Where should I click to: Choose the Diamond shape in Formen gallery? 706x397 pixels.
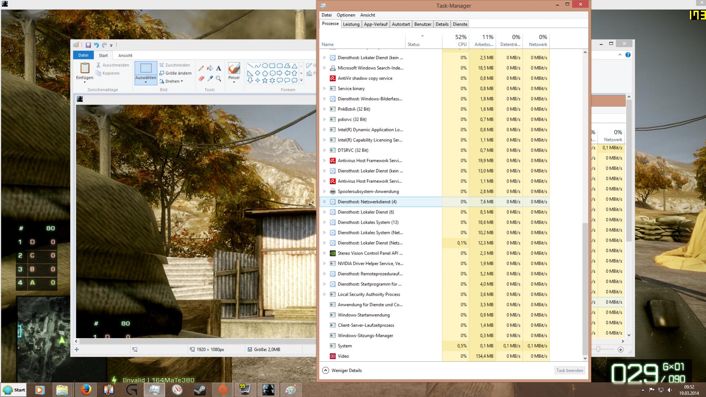click(258, 73)
